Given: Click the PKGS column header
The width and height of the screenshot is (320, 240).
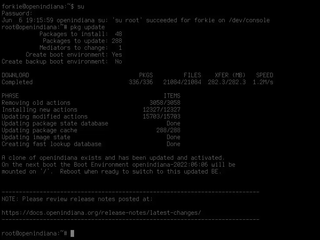Looking at the screenshot, I should [x=146, y=75].
